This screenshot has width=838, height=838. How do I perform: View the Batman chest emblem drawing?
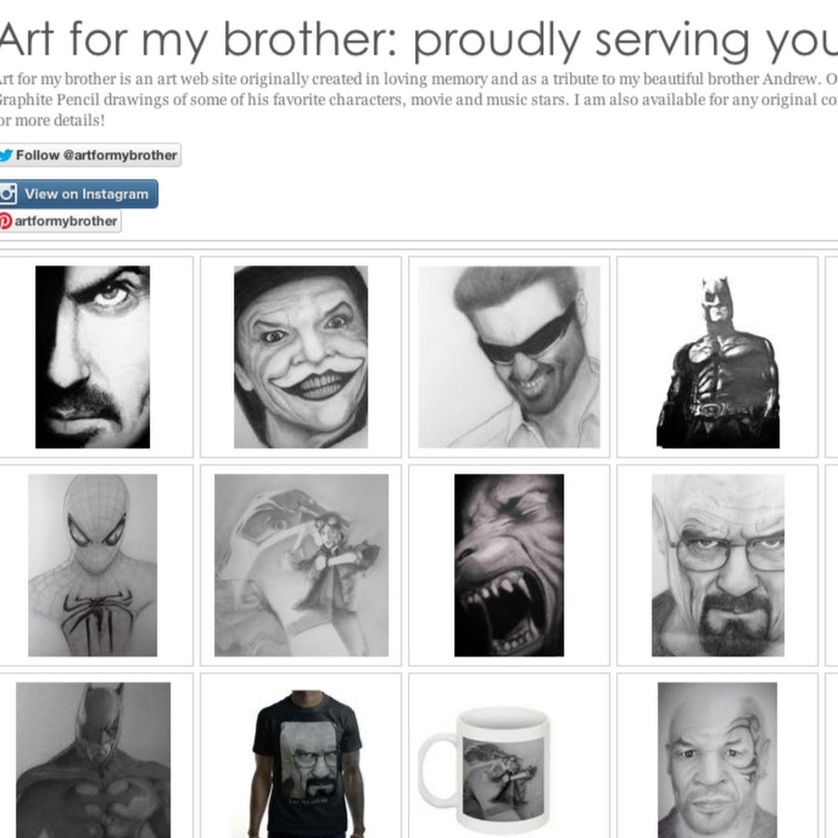(x=93, y=760)
